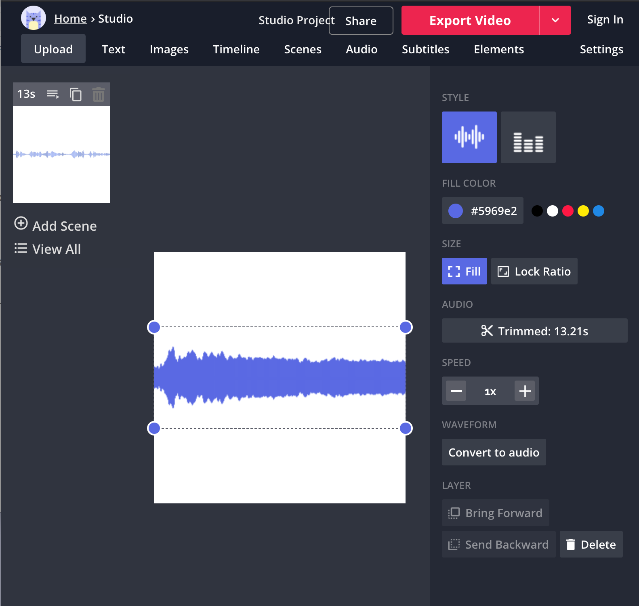Screen dimensions: 639x606
Task: Click Convert to audio button
Action: point(494,452)
